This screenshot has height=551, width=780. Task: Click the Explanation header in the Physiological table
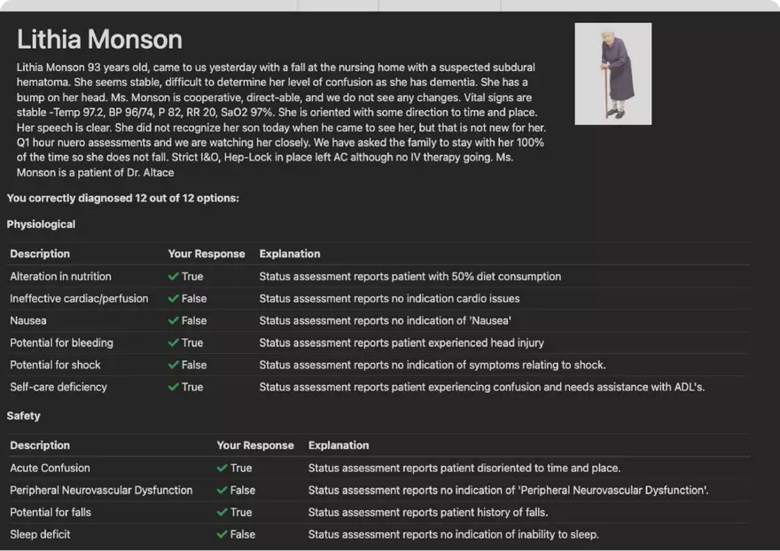click(x=290, y=254)
